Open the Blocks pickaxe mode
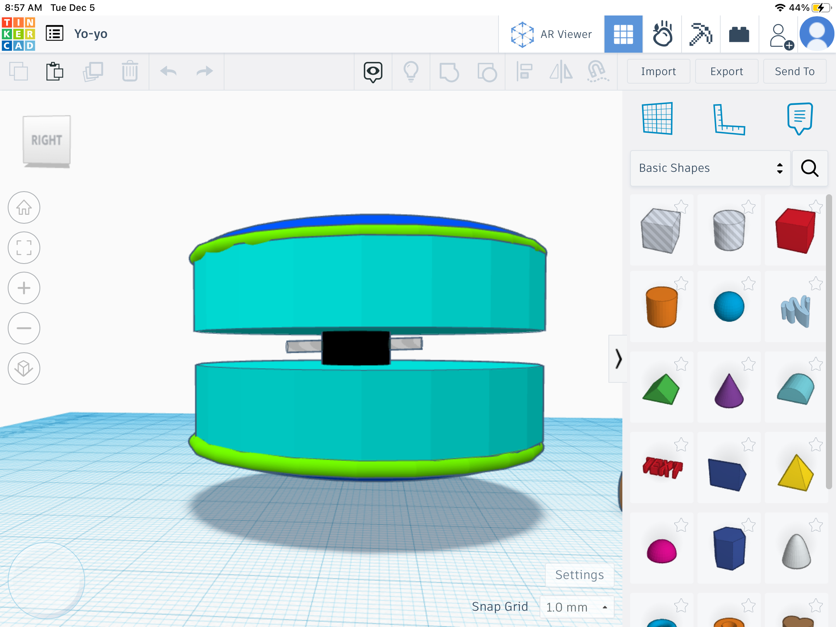This screenshot has height=627, width=836. [701, 34]
